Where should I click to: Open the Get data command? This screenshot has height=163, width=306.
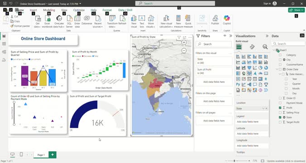pos(37,21)
